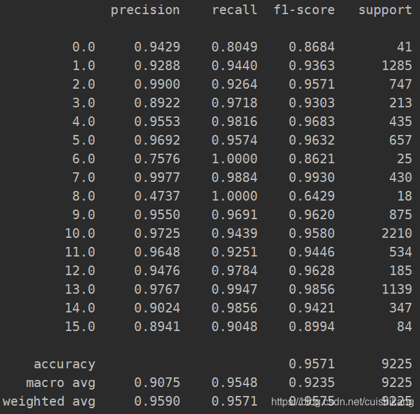420x414 pixels.
Task: Select f1-score value 0.9683
Action: (x=312, y=122)
